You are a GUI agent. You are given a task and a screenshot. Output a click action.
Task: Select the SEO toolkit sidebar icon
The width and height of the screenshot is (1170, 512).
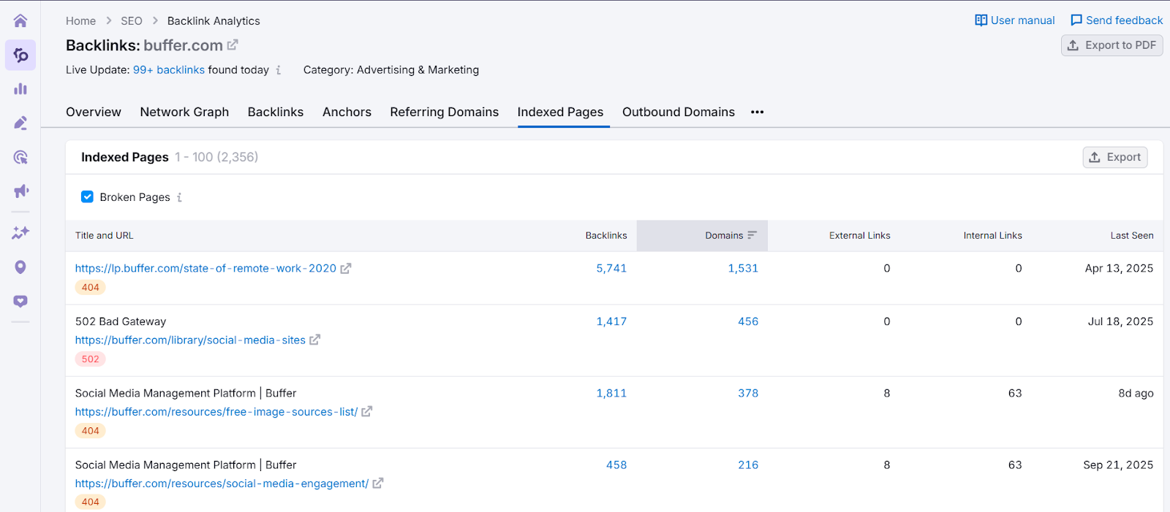point(20,55)
